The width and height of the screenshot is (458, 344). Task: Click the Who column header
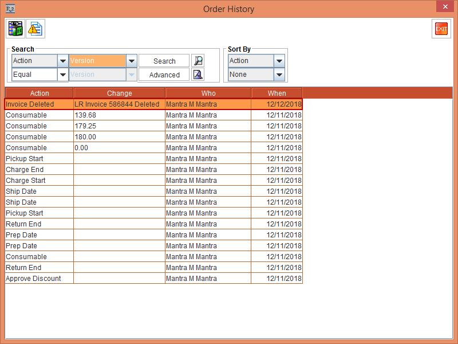pyautogui.click(x=208, y=93)
